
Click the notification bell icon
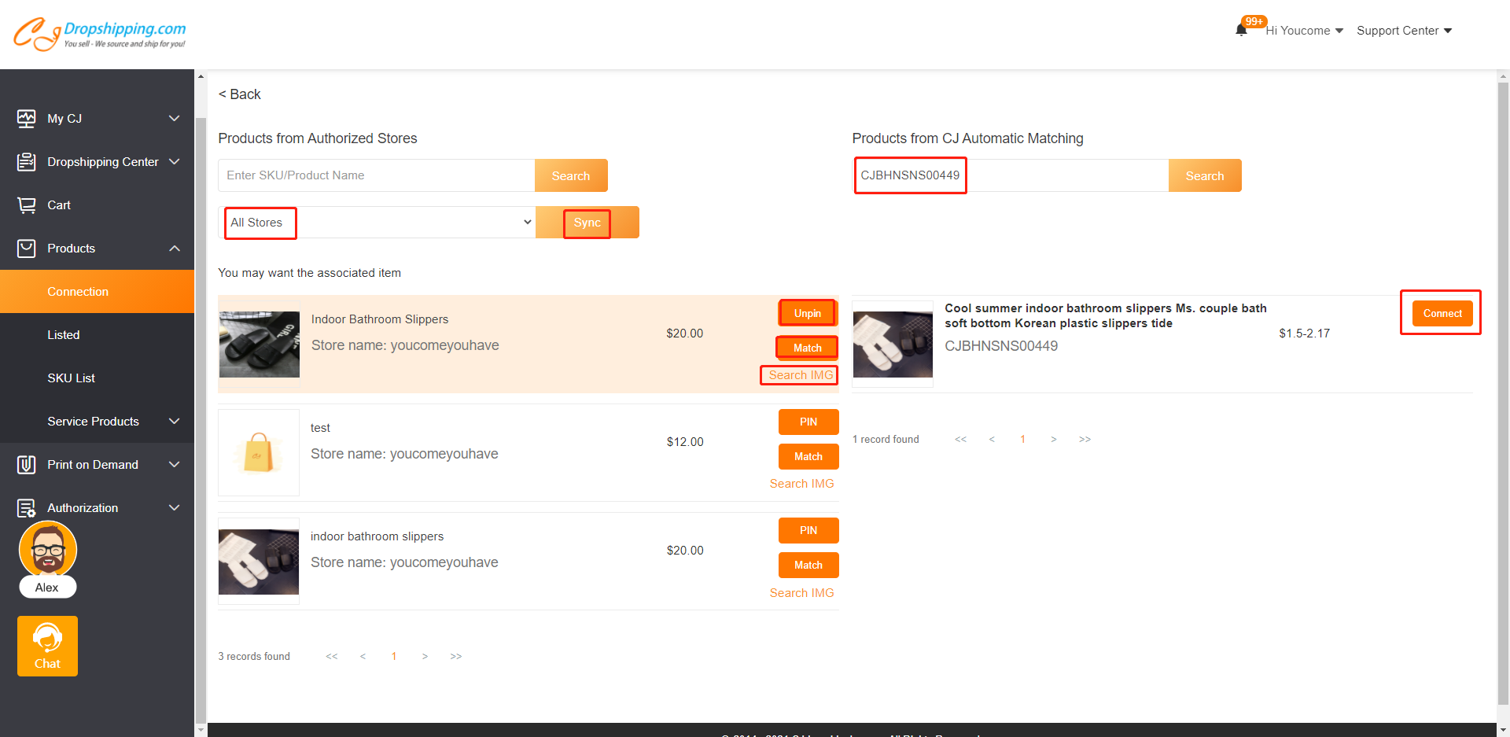click(x=1241, y=31)
